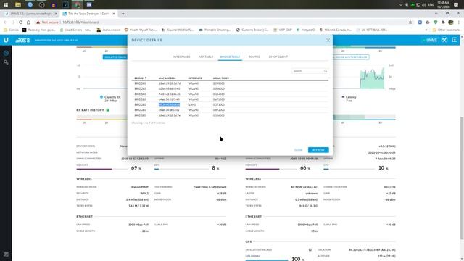Switch to the Routes tab
464x261 pixels.
[x=254, y=57]
